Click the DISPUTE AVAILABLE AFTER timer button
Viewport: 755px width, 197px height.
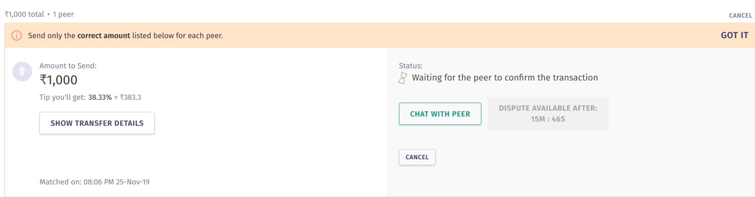pyautogui.click(x=548, y=114)
